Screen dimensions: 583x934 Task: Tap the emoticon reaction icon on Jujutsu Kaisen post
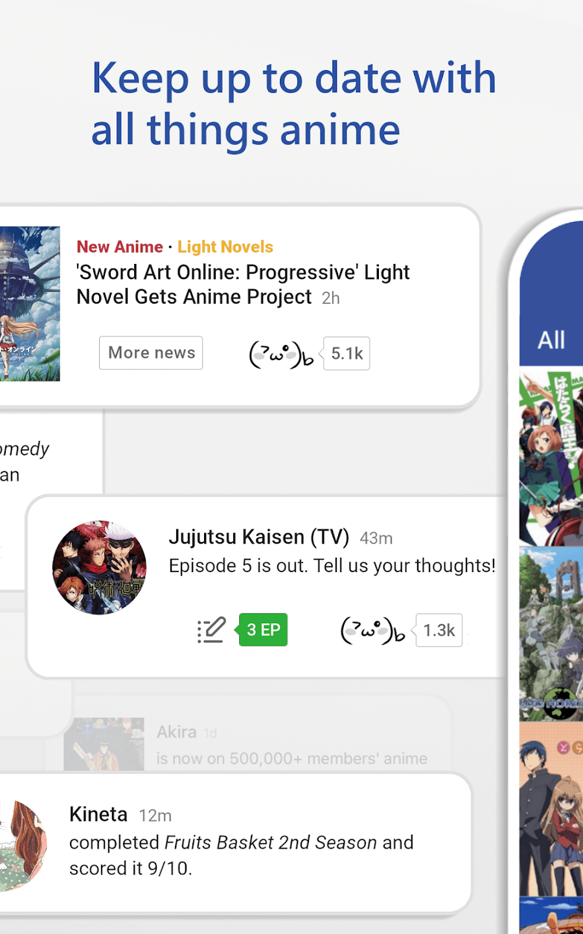pyautogui.click(x=372, y=630)
